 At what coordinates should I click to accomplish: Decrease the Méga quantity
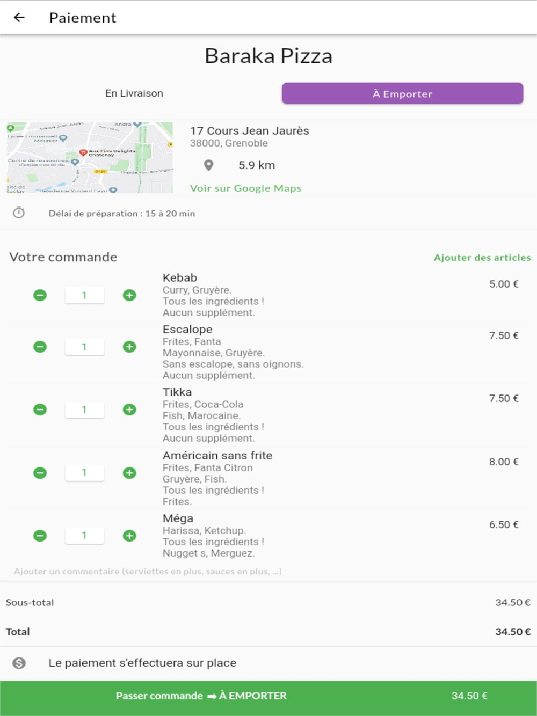(x=40, y=536)
